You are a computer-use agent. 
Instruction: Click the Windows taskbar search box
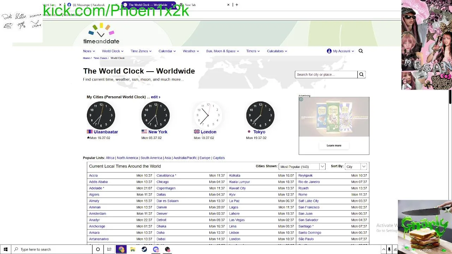click(52, 249)
